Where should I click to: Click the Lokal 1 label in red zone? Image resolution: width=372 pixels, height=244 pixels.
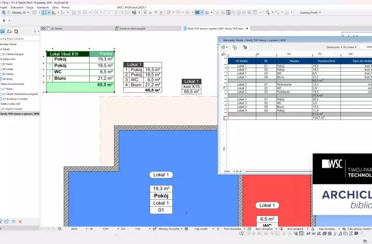tap(267, 205)
